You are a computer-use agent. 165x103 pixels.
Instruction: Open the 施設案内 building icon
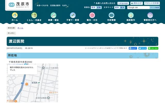pos(131,15)
